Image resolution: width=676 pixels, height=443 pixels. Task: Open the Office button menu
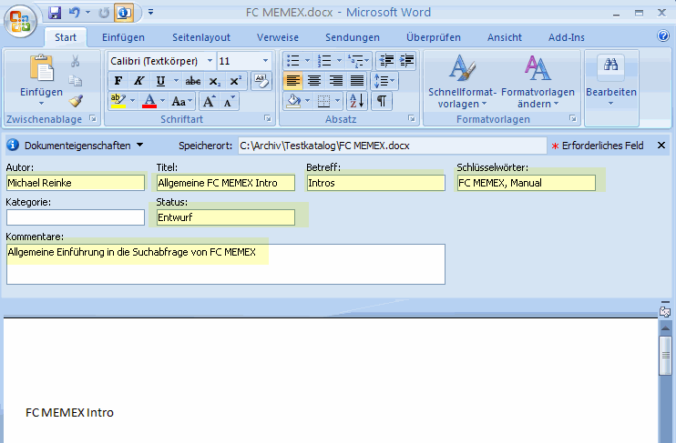20,21
